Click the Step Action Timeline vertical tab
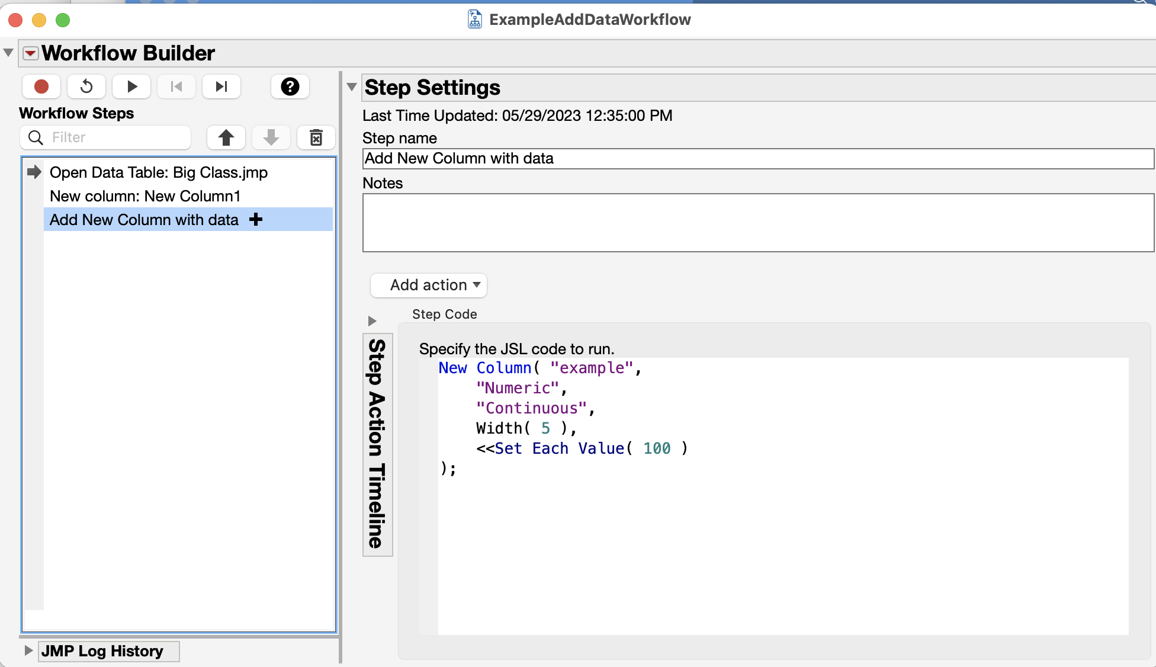This screenshot has width=1156, height=667. click(x=377, y=444)
